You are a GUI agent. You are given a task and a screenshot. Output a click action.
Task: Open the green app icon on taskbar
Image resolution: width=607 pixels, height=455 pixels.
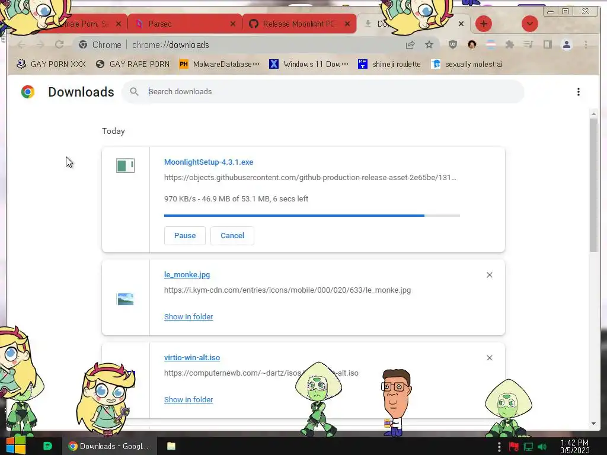click(47, 446)
